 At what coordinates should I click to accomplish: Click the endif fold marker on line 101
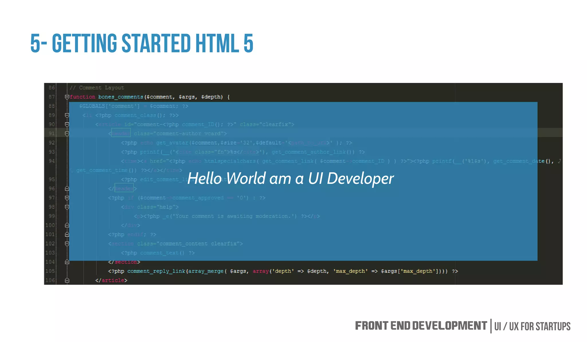(67, 234)
